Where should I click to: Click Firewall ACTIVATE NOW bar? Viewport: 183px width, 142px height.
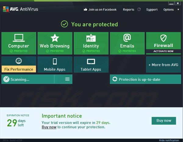(163, 51)
